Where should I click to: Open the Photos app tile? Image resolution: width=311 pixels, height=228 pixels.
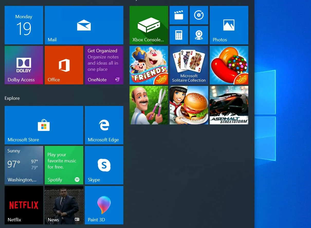pos(229,25)
